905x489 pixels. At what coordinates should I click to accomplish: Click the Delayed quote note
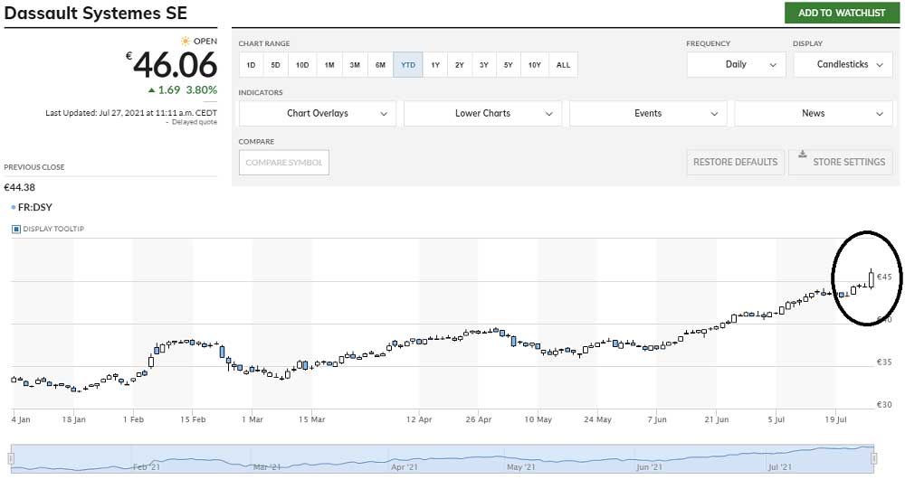195,122
